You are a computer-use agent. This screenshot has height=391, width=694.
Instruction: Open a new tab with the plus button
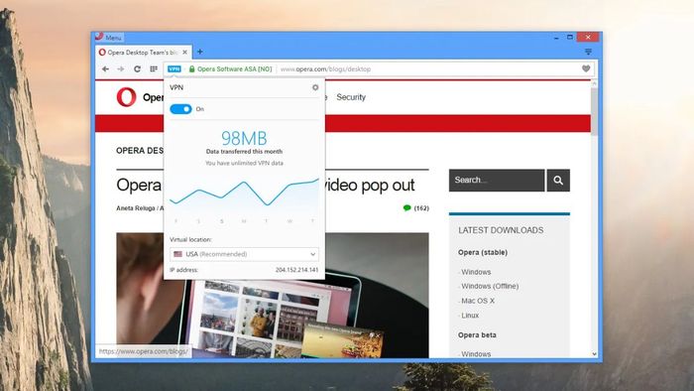(200, 52)
